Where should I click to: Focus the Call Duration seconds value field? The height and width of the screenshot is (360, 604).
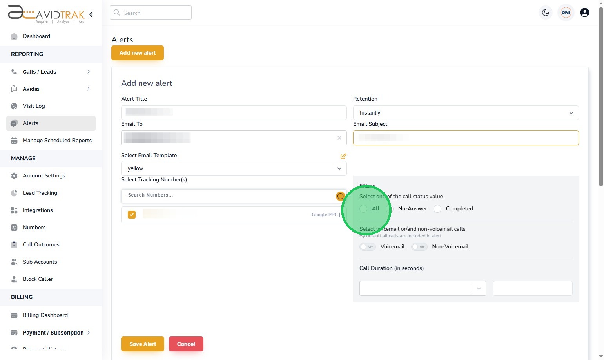point(533,288)
